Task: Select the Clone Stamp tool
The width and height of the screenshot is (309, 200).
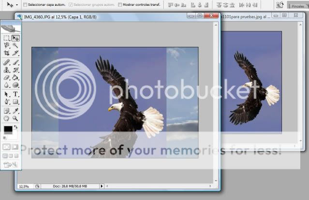Action: 6,70
